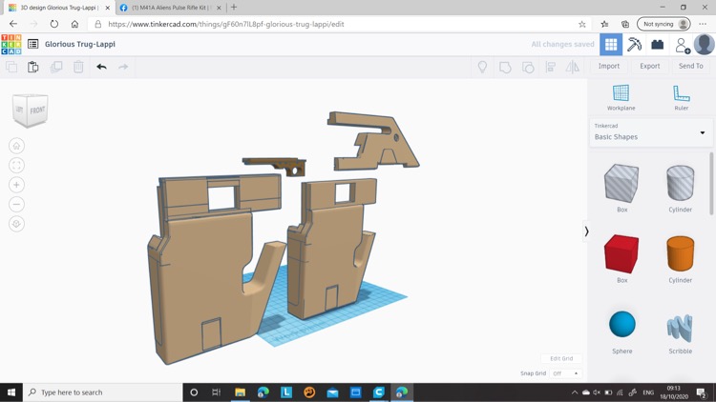Click the Send To button
The width and height of the screenshot is (716, 402).
pyautogui.click(x=691, y=66)
